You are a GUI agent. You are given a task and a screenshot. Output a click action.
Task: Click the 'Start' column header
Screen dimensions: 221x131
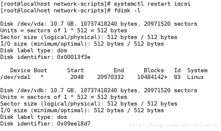click(75, 70)
